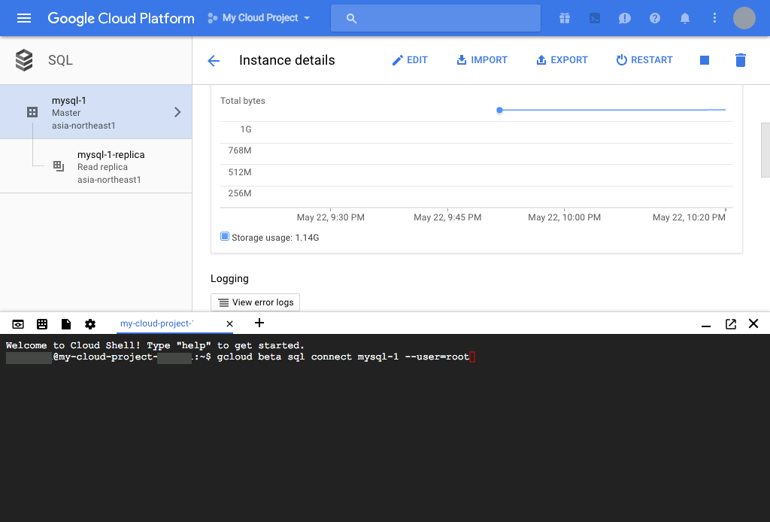Click the Google Cloud Platform logo

[x=121, y=18]
